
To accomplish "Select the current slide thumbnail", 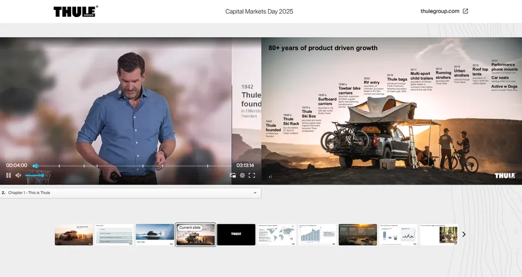I will [x=196, y=235].
